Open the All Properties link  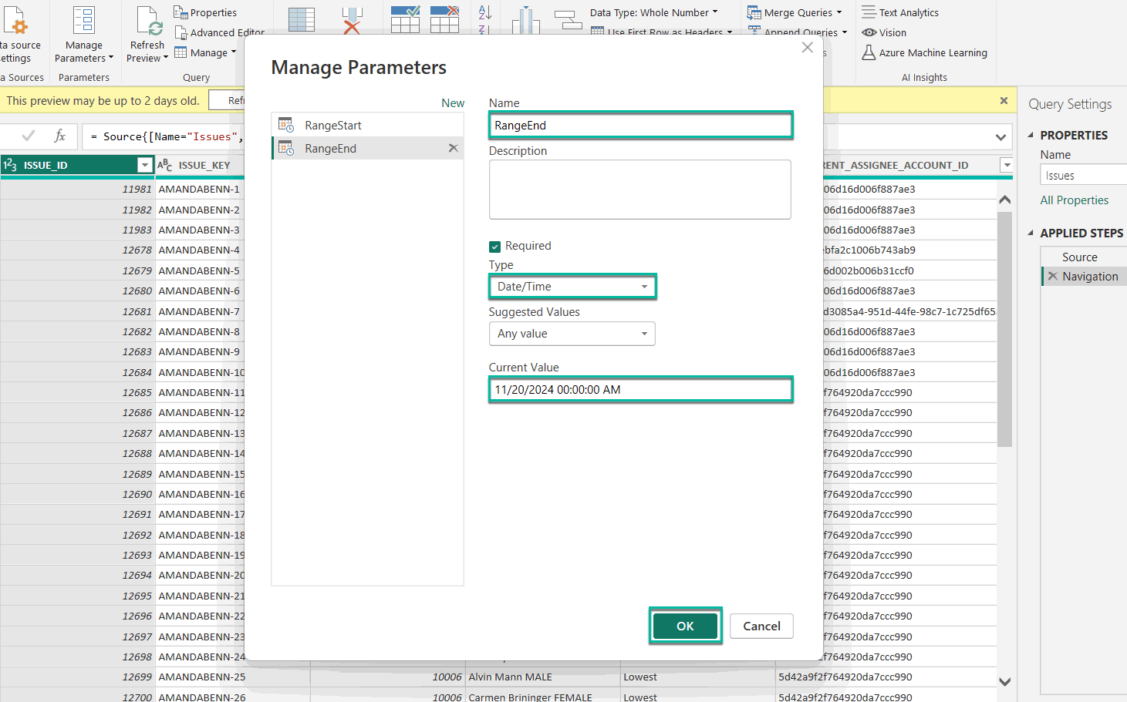pyautogui.click(x=1074, y=200)
